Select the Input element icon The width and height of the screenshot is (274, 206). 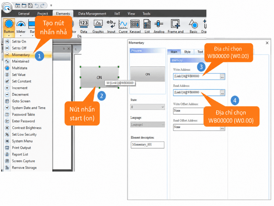click(111, 27)
